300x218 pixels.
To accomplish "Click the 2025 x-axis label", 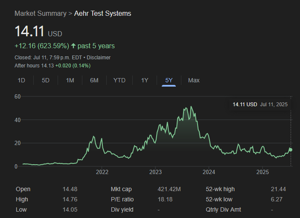I will click(x=262, y=172).
